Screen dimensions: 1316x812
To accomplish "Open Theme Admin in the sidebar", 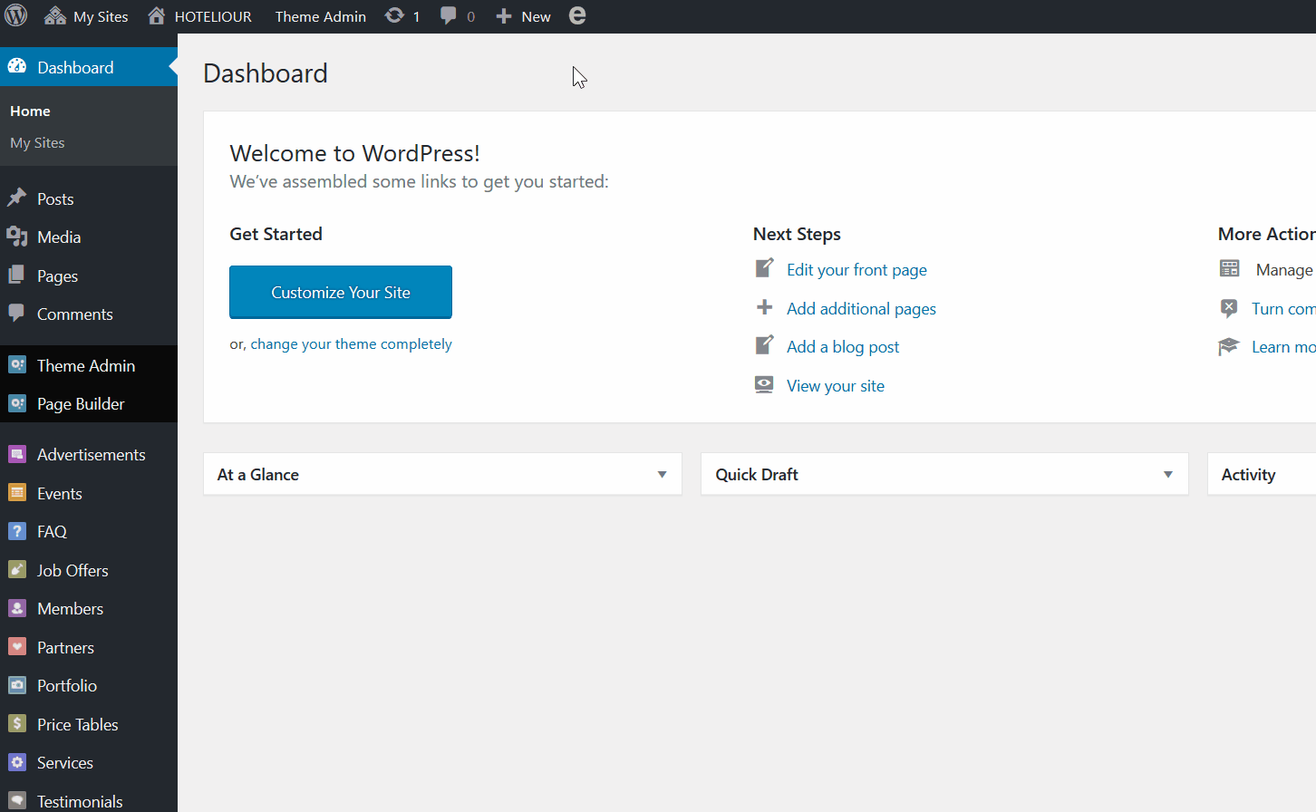I will 85,366.
